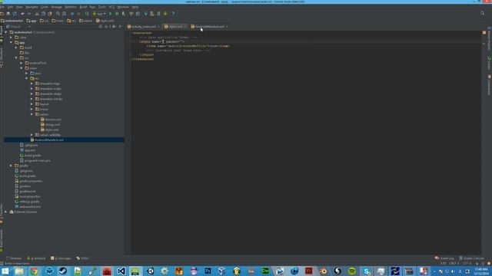Open Visual Studio from the taskbar
The width and height of the screenshot is (492, 276).
point(121,271)
